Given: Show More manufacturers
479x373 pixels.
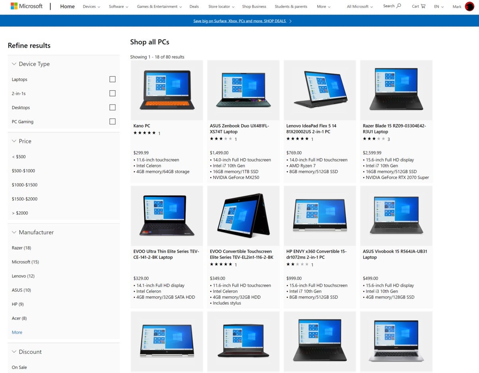Looking at the screenshot, I should (x=17, y=332).
